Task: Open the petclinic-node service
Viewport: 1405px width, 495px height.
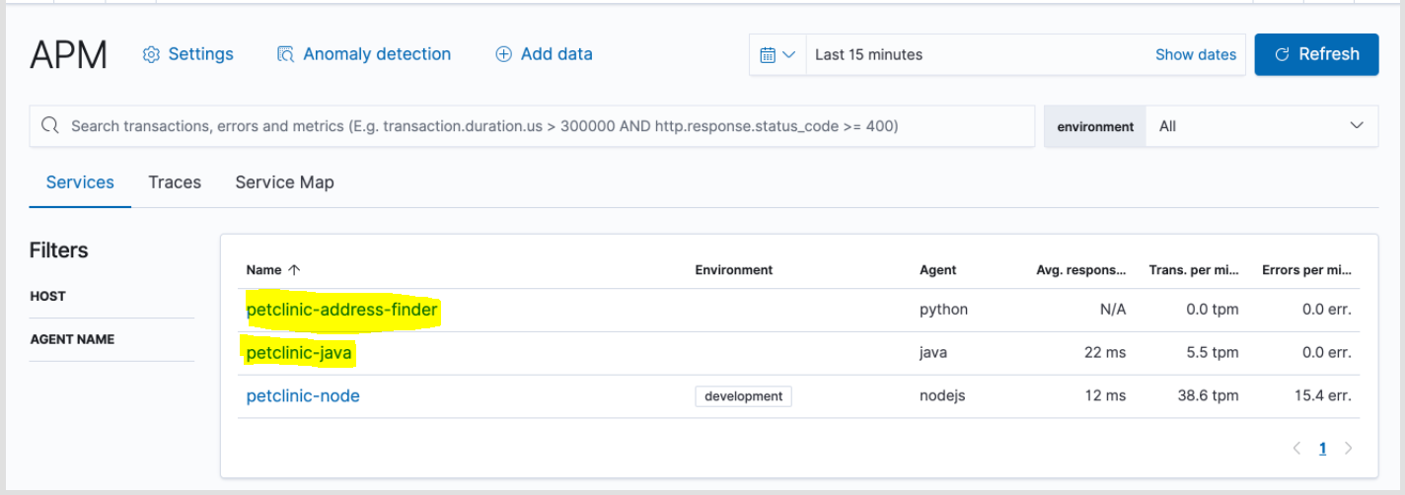Action: click(303, 396)
